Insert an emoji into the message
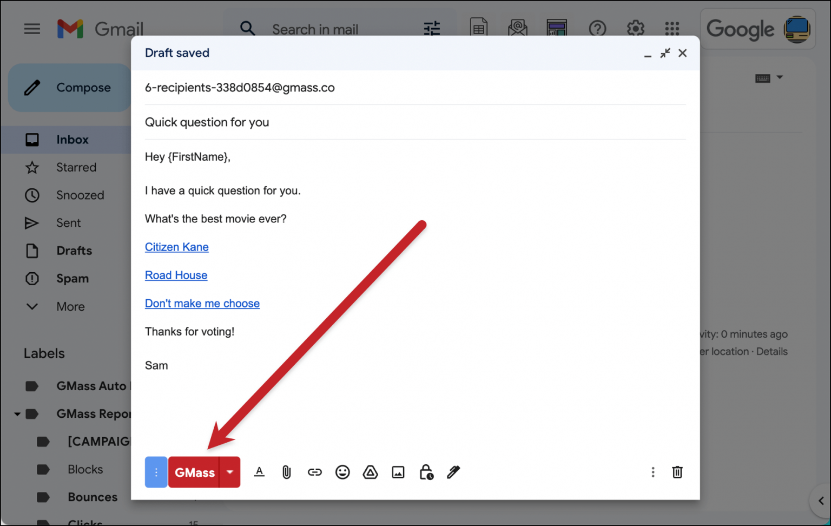The image size is (831, 526). pyautogui.click(x=342, y=472)
